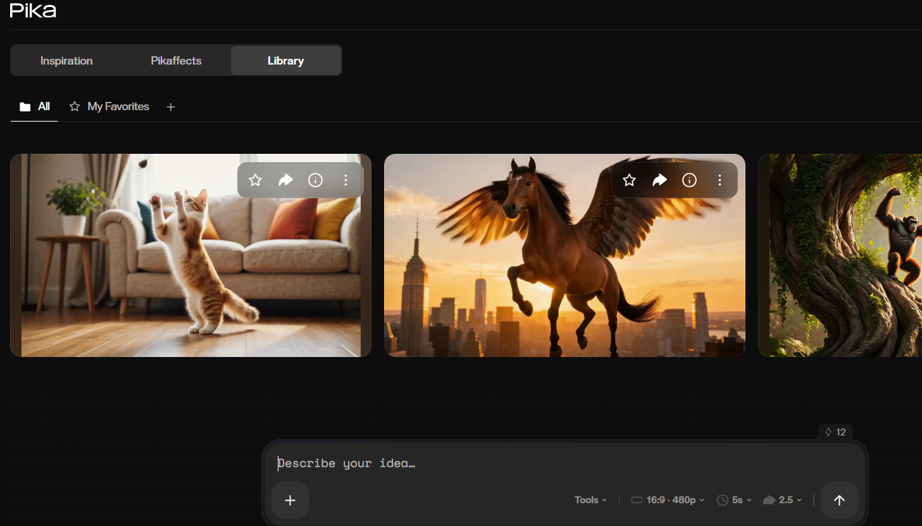Share the winged horse video
Image resolution: width=922 pixels, height=526 pixels.
pos(659,180)
